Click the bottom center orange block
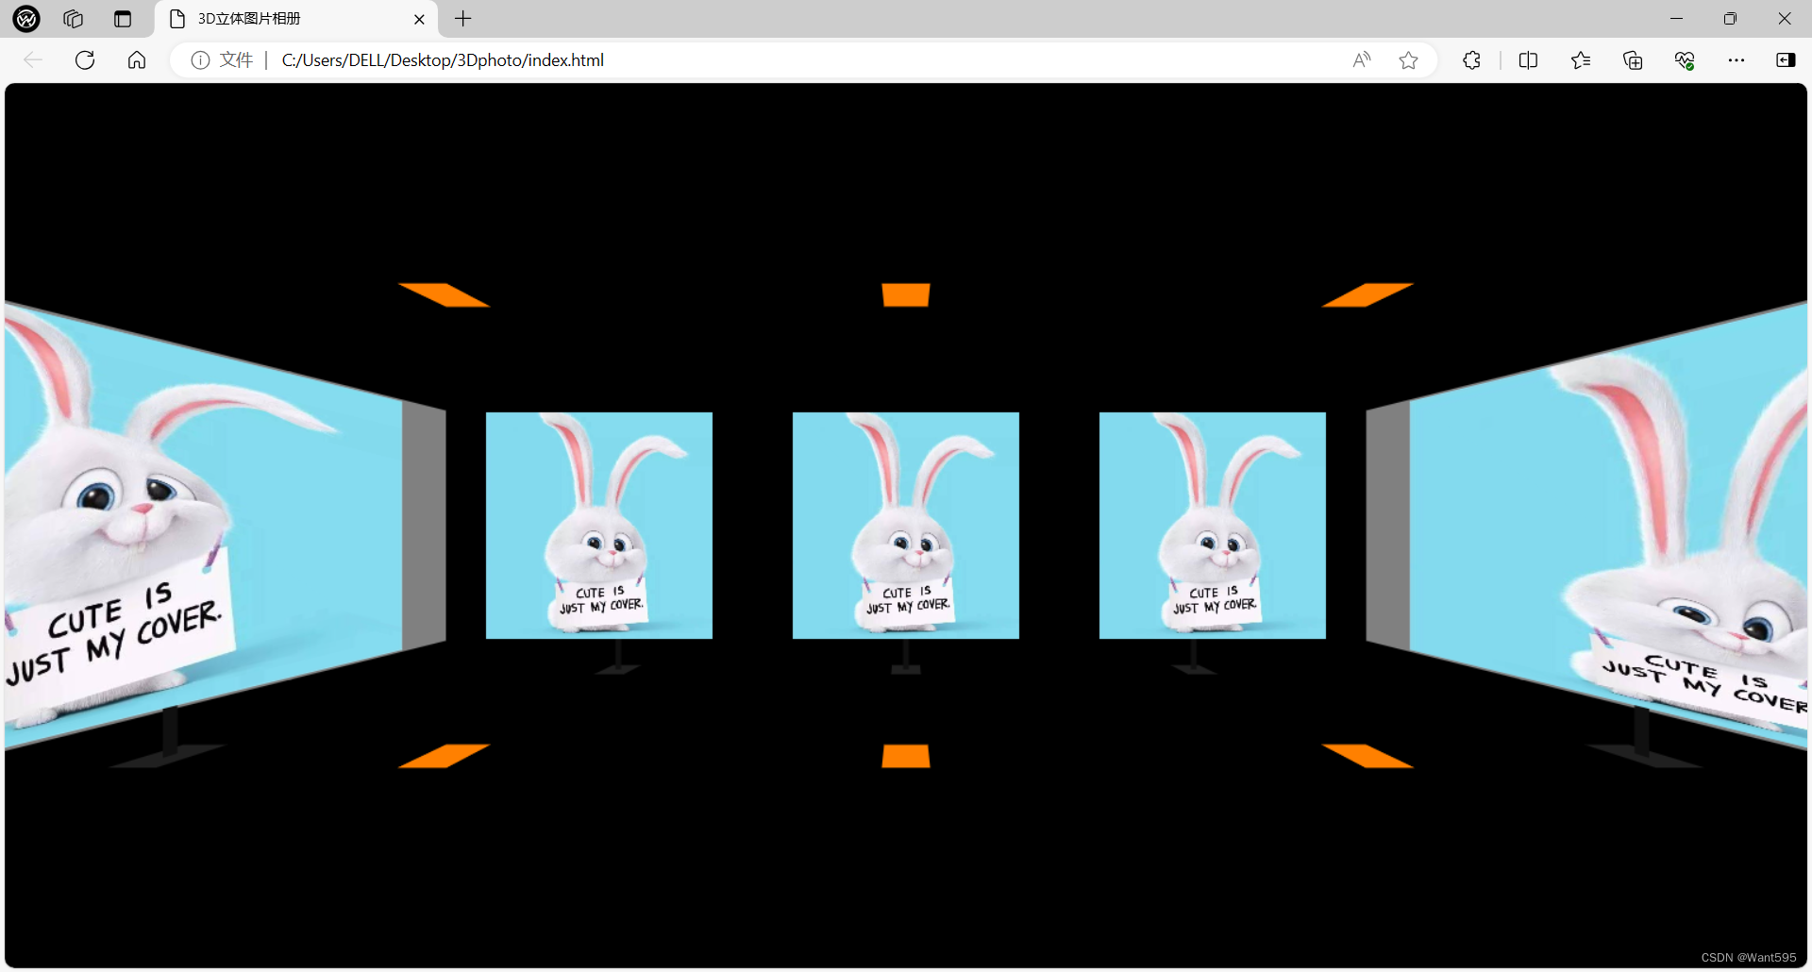 coord(906,756)
